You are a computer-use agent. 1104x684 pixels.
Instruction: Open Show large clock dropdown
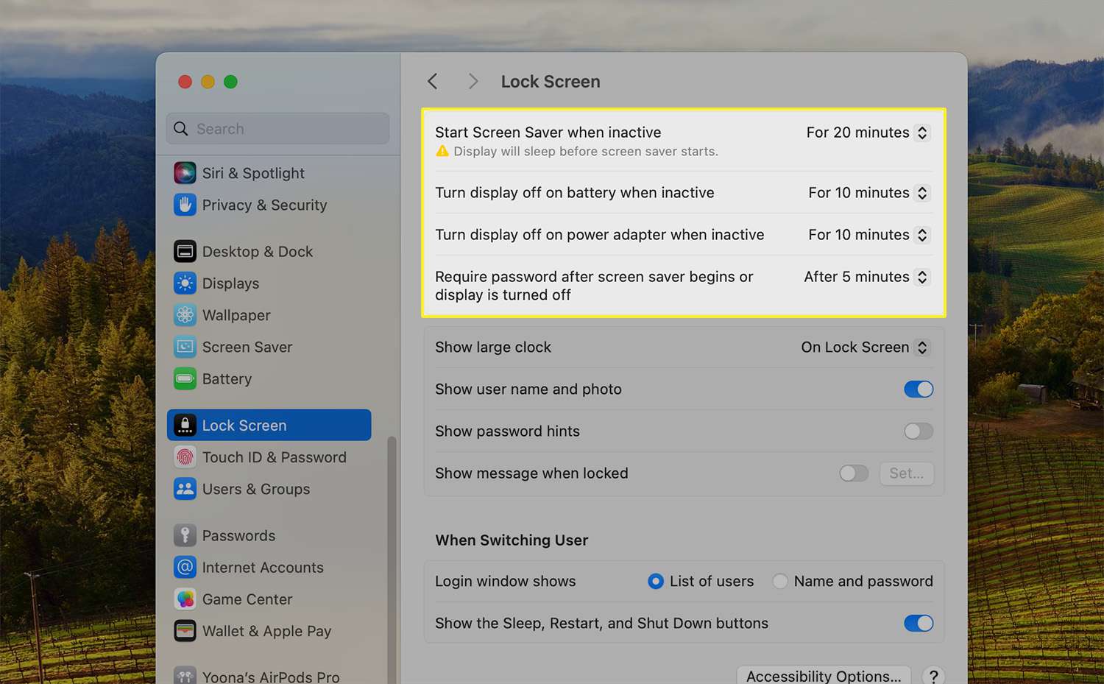(x=865, y=348)
